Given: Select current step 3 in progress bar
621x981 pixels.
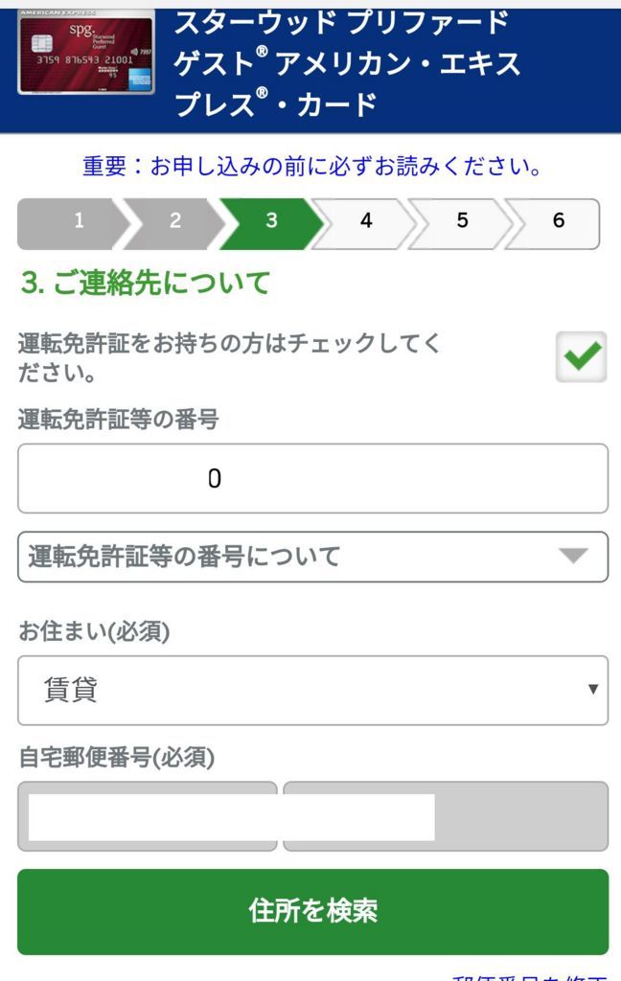Looking at the screenshot, I should tap(270, 222).
